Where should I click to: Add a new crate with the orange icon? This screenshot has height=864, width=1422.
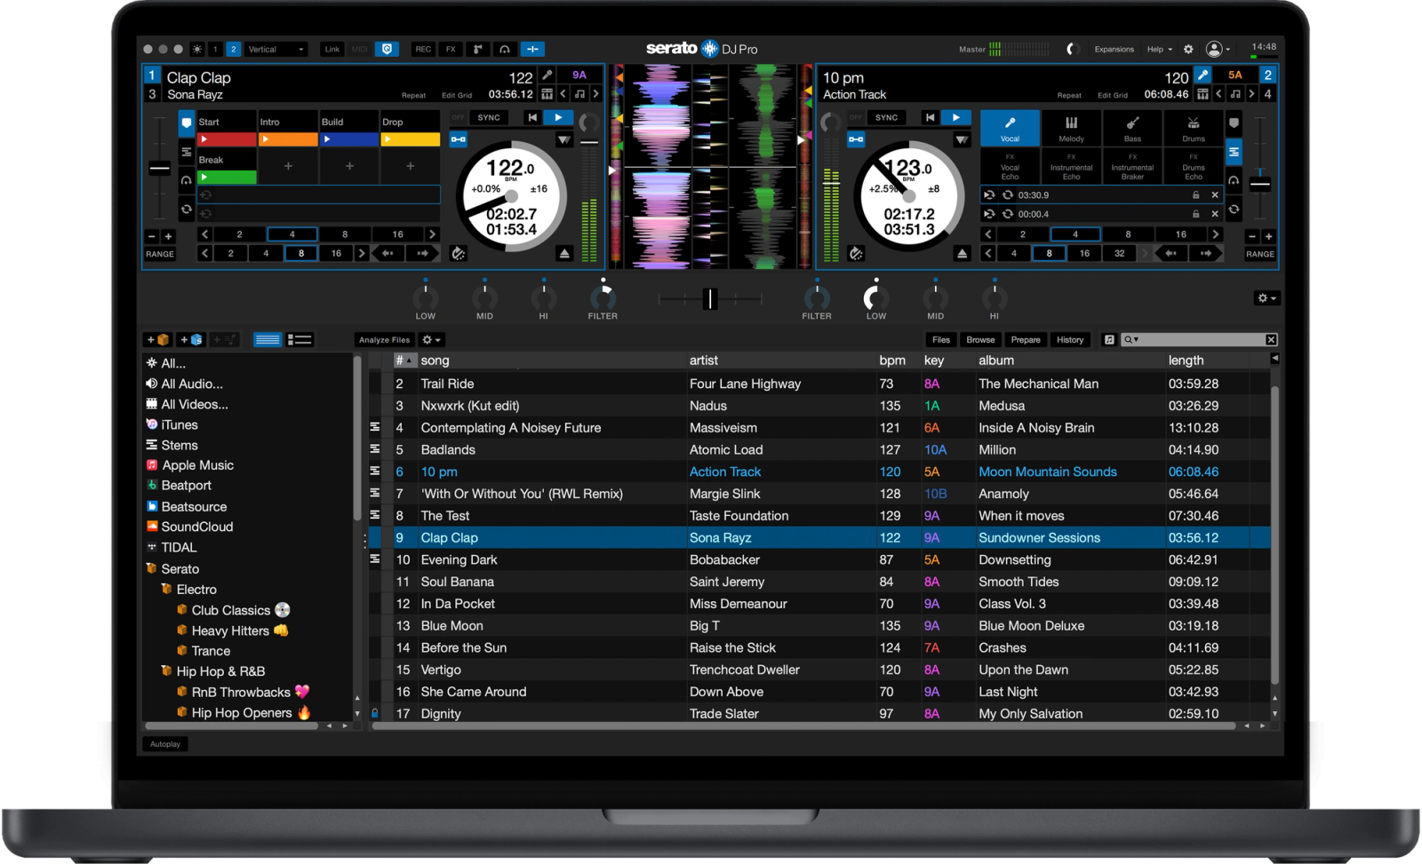coord(158,339)
